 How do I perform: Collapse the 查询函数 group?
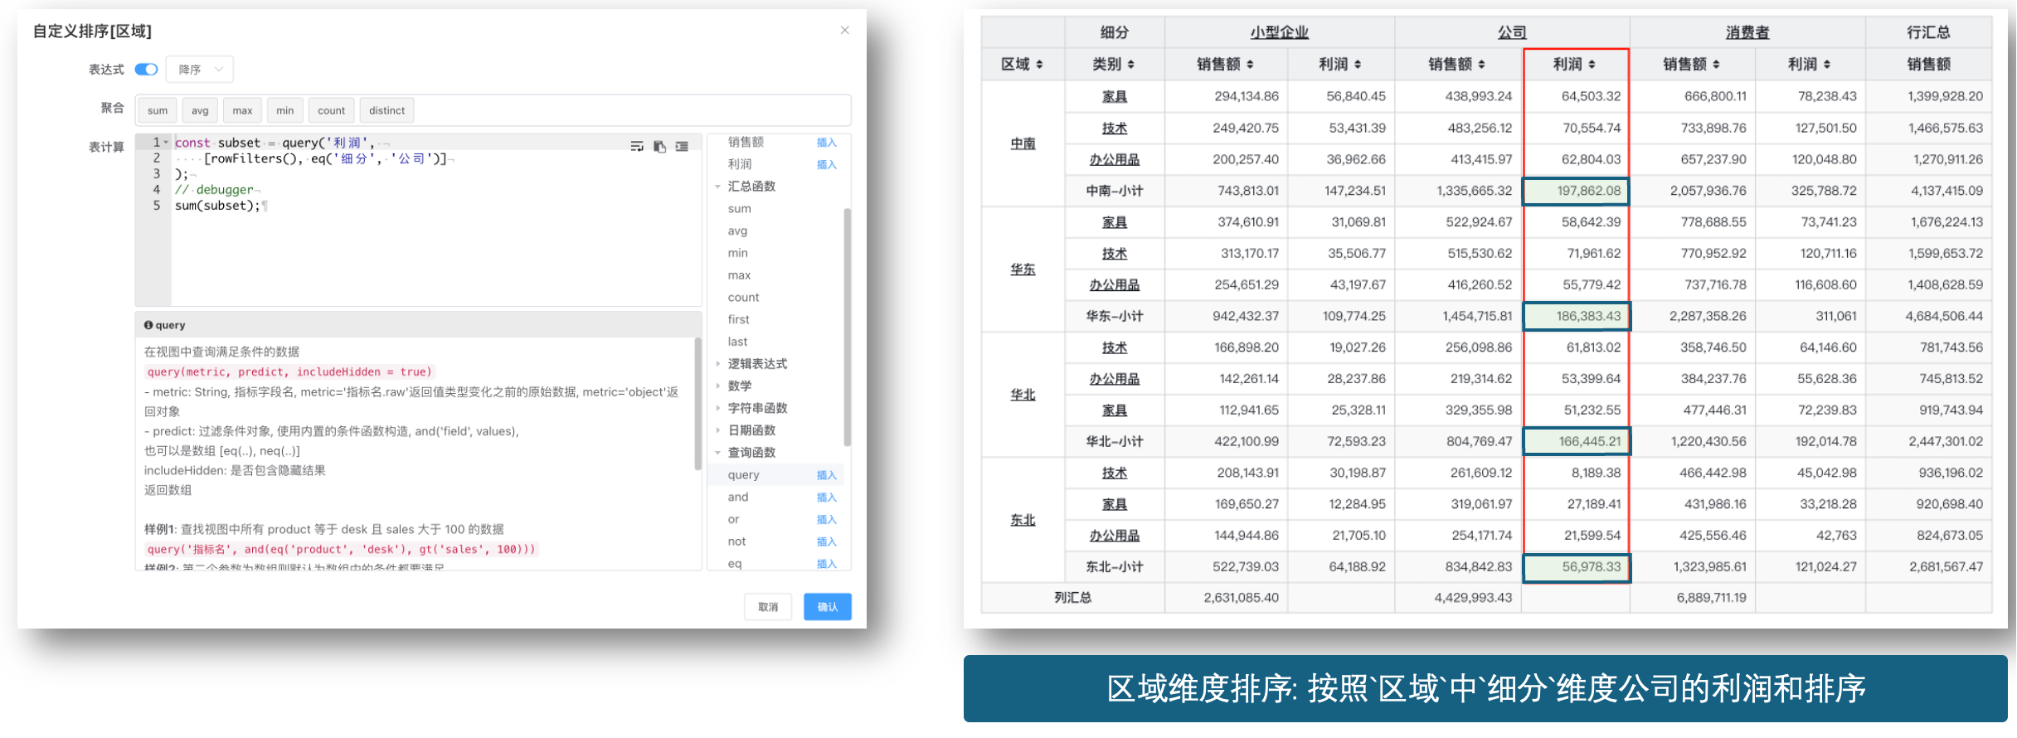tap(717, 453)
